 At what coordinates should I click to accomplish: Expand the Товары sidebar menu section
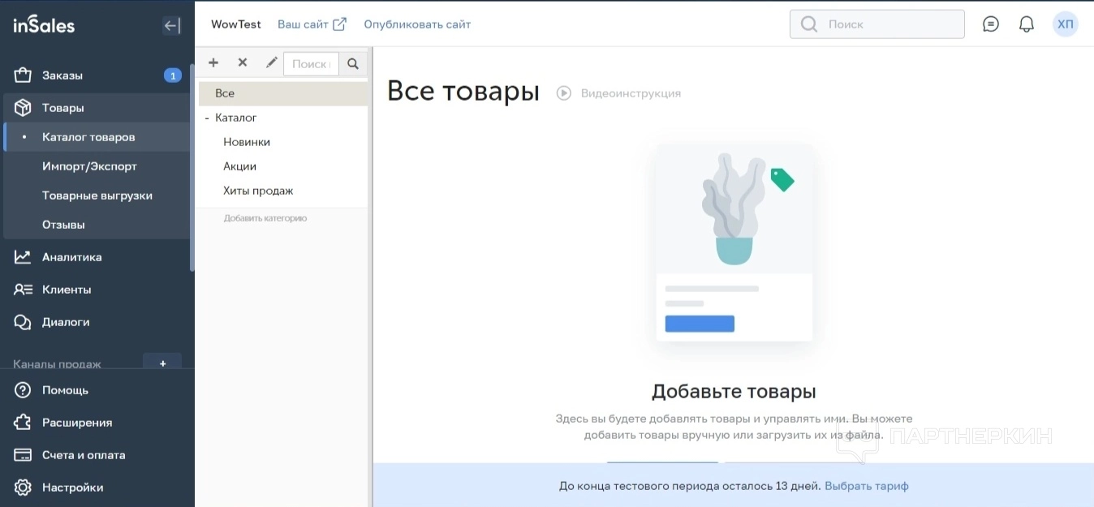point(63,108)
